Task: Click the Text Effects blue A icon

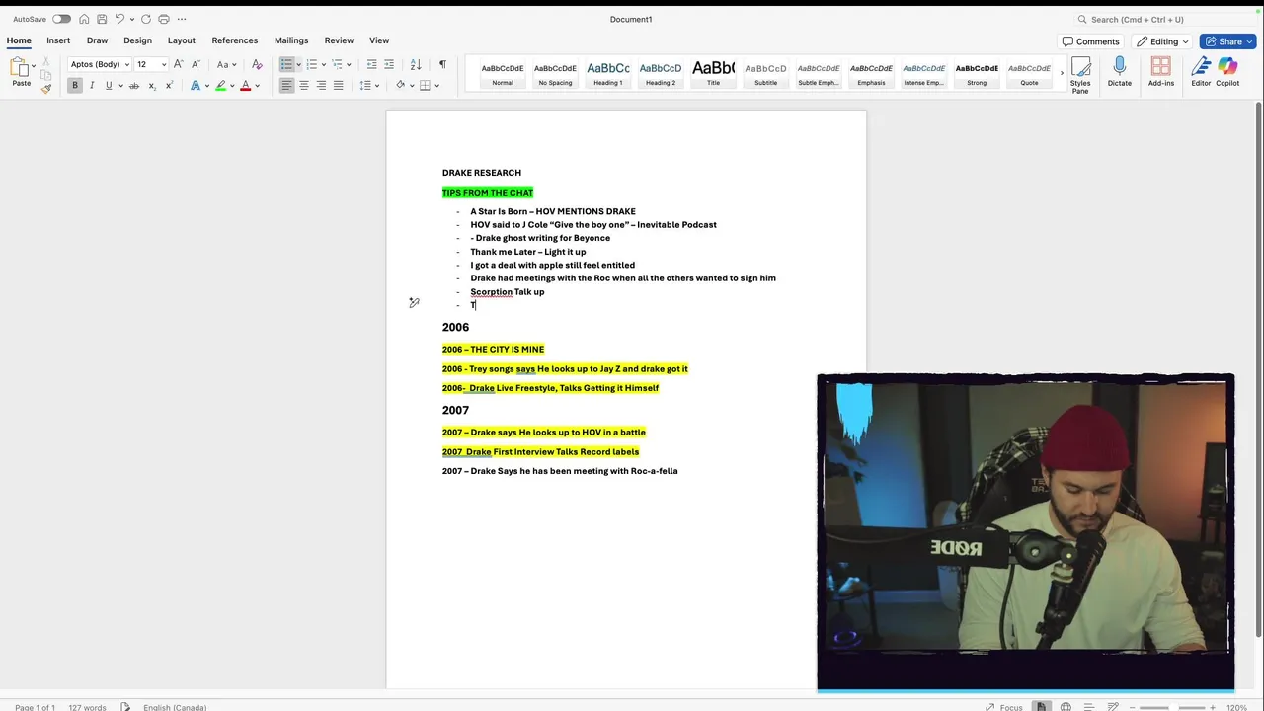Action: 195,86
